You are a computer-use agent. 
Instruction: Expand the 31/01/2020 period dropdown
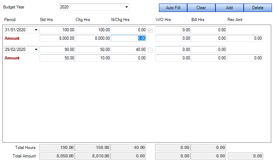point(36,30)
